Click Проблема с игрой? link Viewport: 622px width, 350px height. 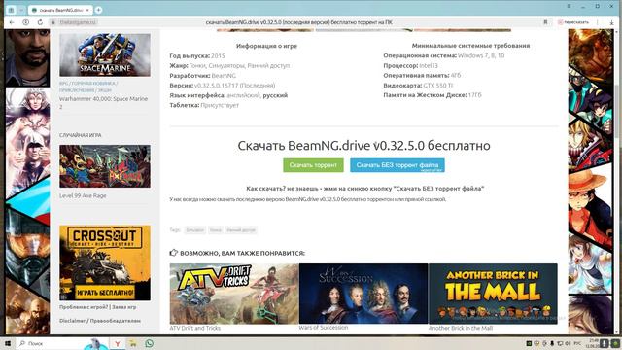tap(84, 307)
